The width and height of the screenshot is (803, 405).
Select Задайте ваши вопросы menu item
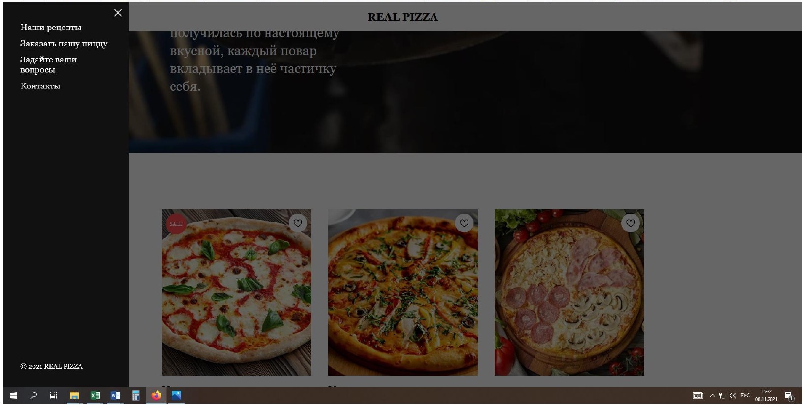[x=48, y=65]
